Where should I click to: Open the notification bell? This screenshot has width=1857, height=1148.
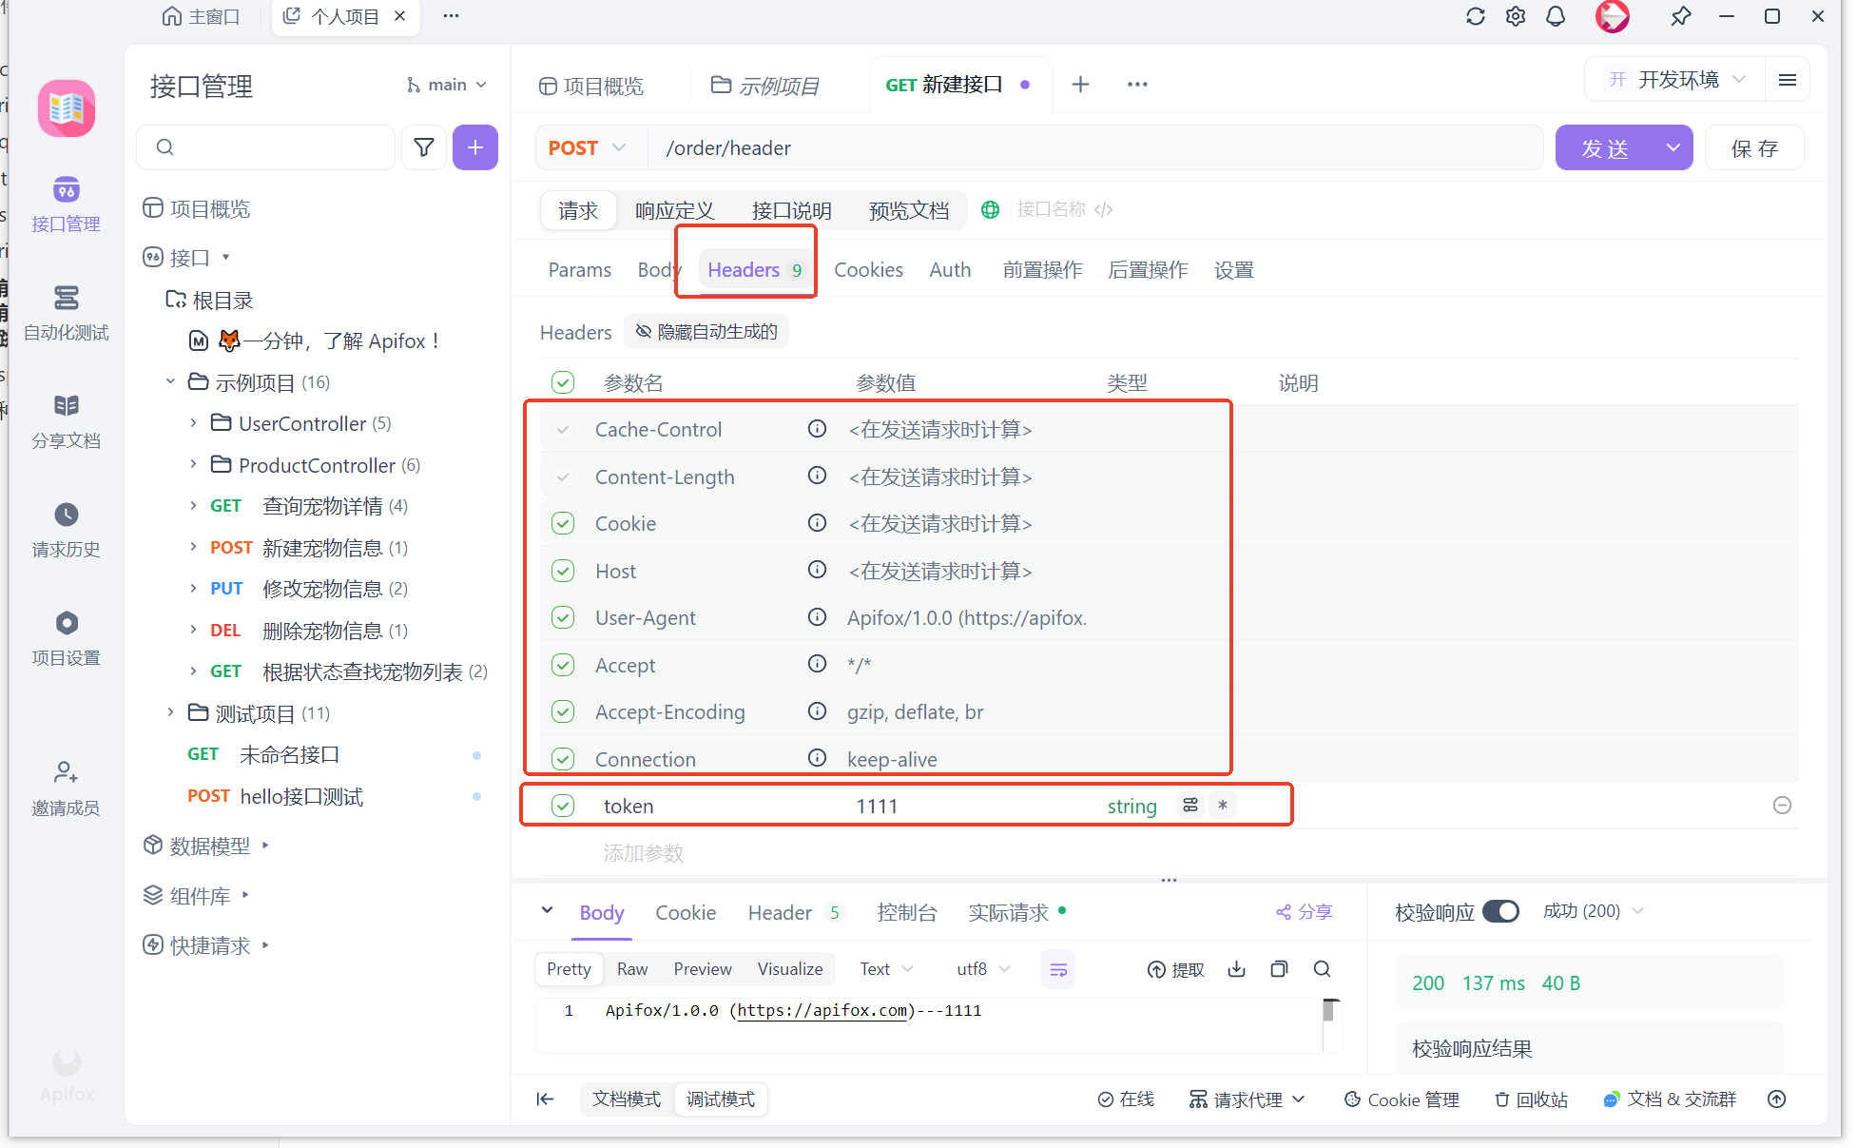pos(1556,16)
